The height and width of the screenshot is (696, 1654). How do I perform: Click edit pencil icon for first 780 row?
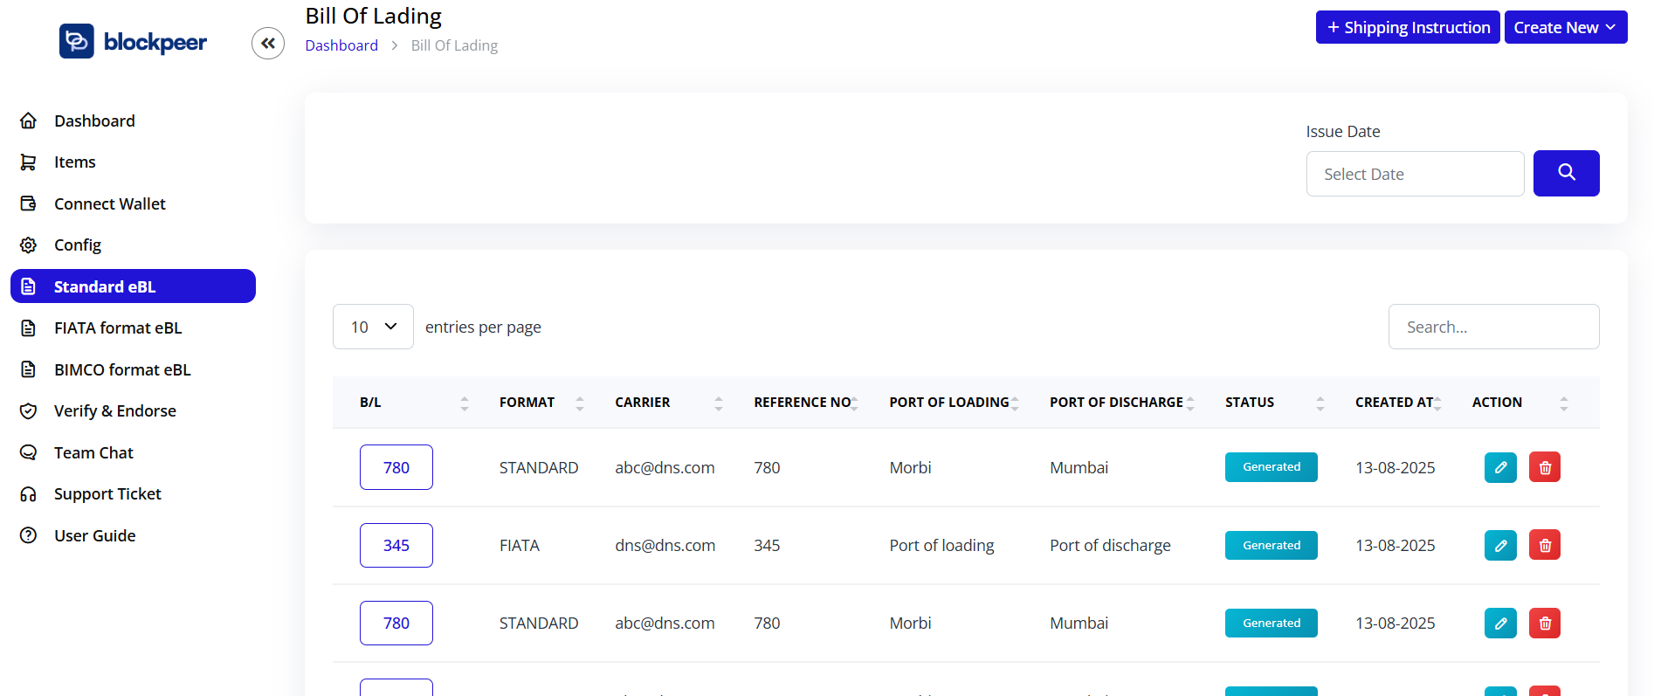tap(1500, 467)
